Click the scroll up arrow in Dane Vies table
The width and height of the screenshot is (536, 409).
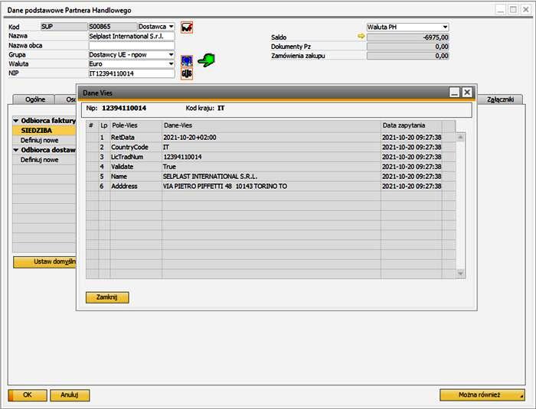click(460, 138)
